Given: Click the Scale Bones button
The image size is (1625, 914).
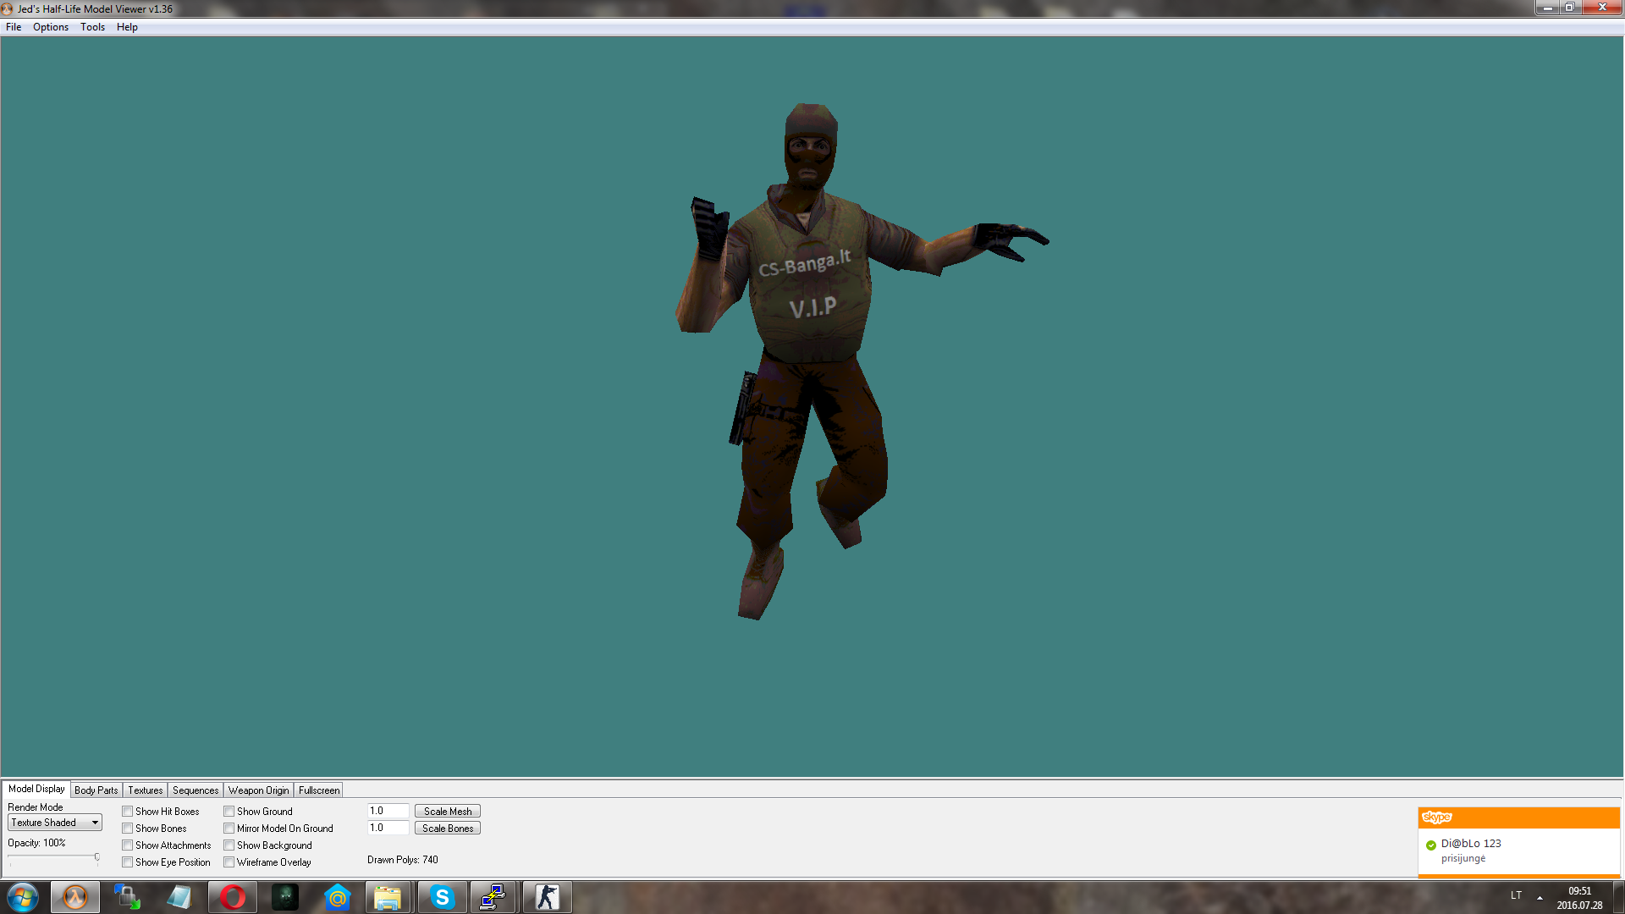Looking at the screenshot, I should tap(448, 829).
